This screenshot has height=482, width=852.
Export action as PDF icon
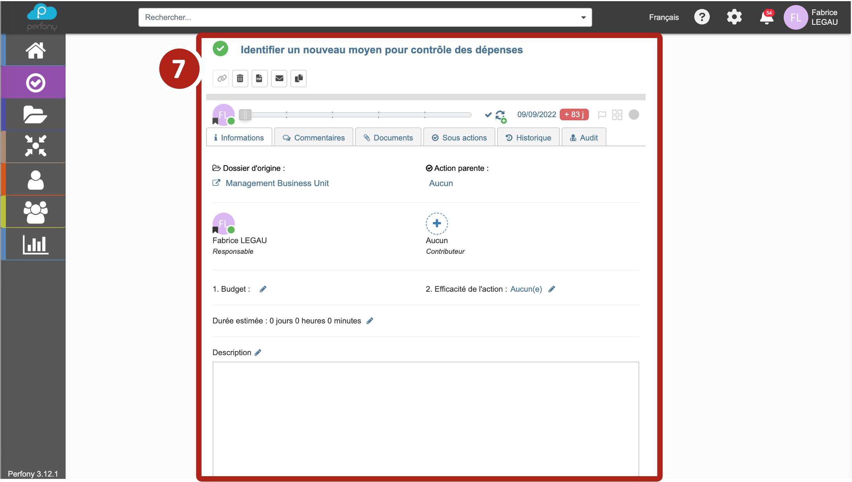tap(259, 79)
